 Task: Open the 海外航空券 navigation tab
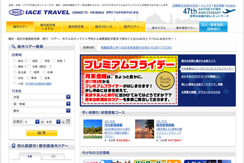coord(76,27)
